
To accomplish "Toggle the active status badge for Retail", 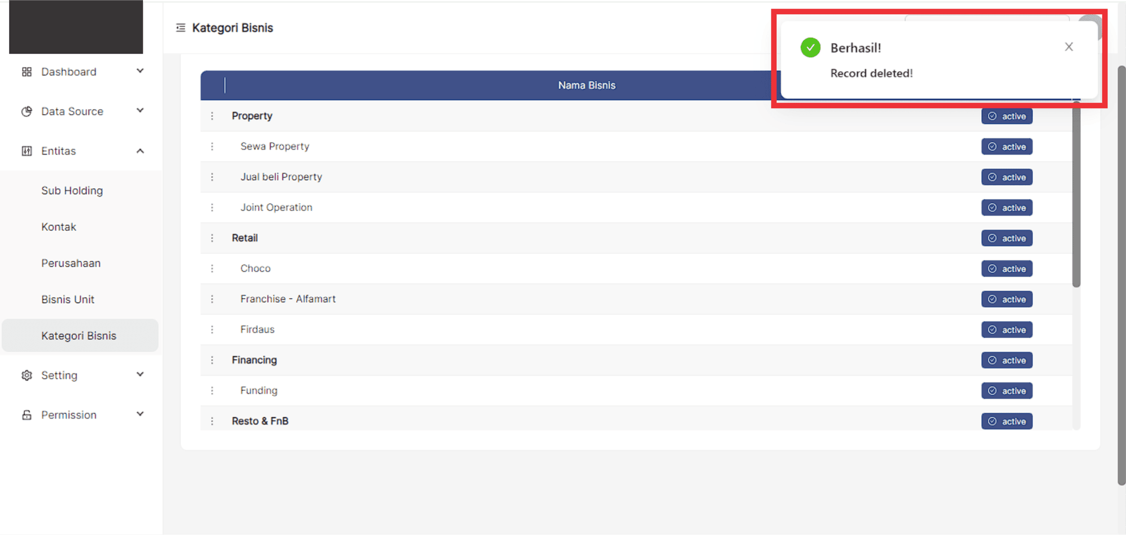I will [x=1007, y=239].
